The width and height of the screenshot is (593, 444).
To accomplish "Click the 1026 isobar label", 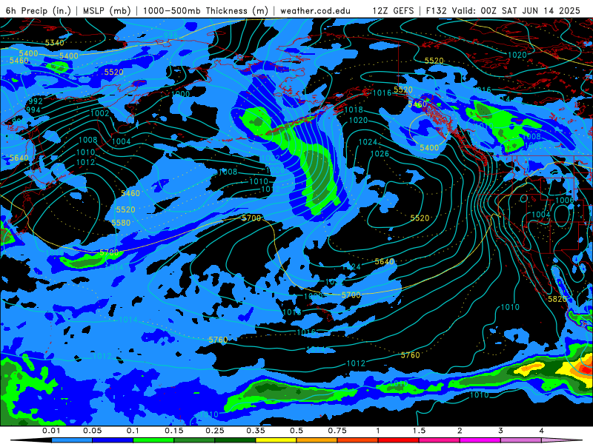I will tap(380, 154).
